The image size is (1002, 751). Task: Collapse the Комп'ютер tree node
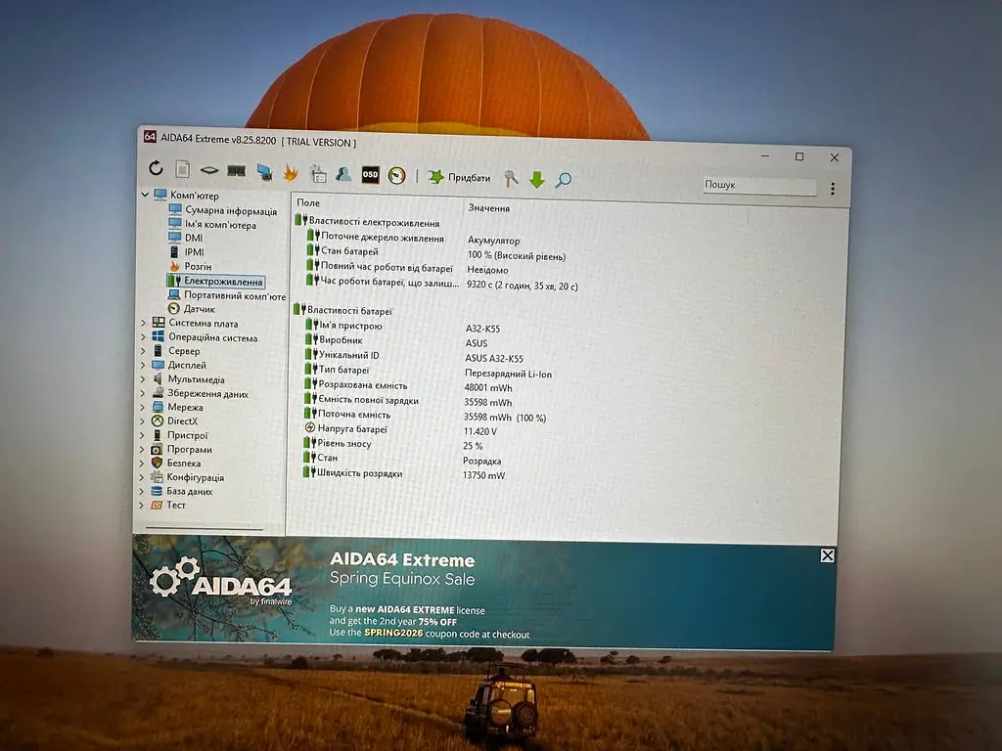click(145, 195)
